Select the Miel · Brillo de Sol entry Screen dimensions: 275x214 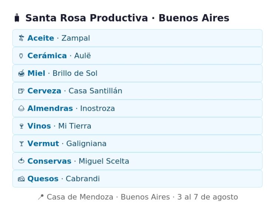tap(137, 73)
